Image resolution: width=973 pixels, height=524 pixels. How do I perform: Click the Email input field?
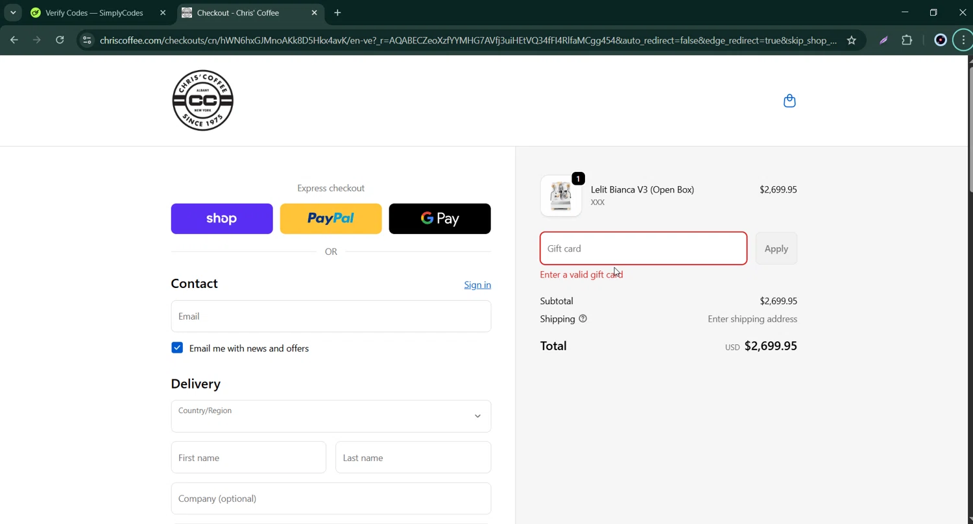[x=331, y=316]
